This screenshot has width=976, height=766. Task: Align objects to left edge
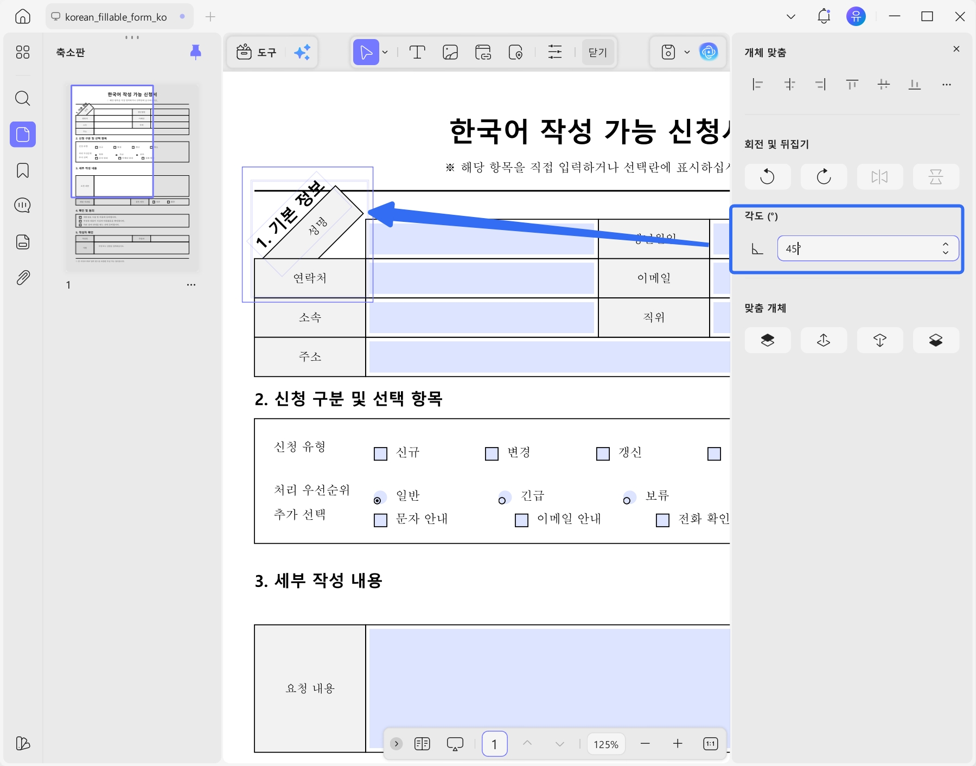point(758,85)
